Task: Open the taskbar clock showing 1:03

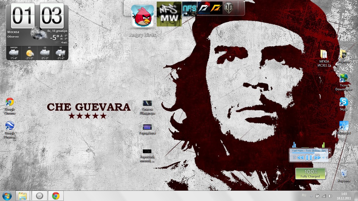Action: point(344,196)
